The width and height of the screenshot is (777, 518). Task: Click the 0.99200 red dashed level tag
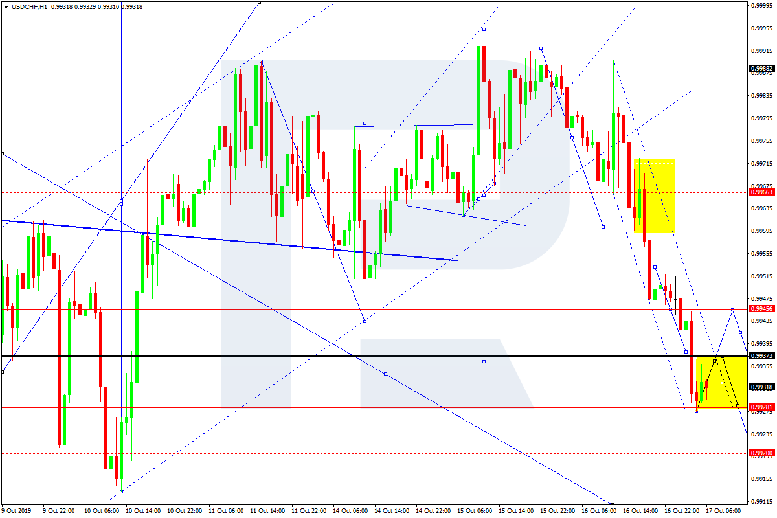coord(761,453)
